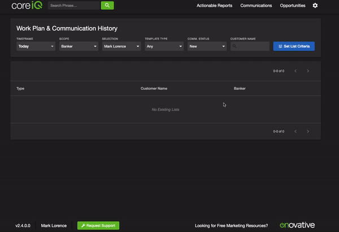Click the Customer Name column header

[x=154, y=89]
